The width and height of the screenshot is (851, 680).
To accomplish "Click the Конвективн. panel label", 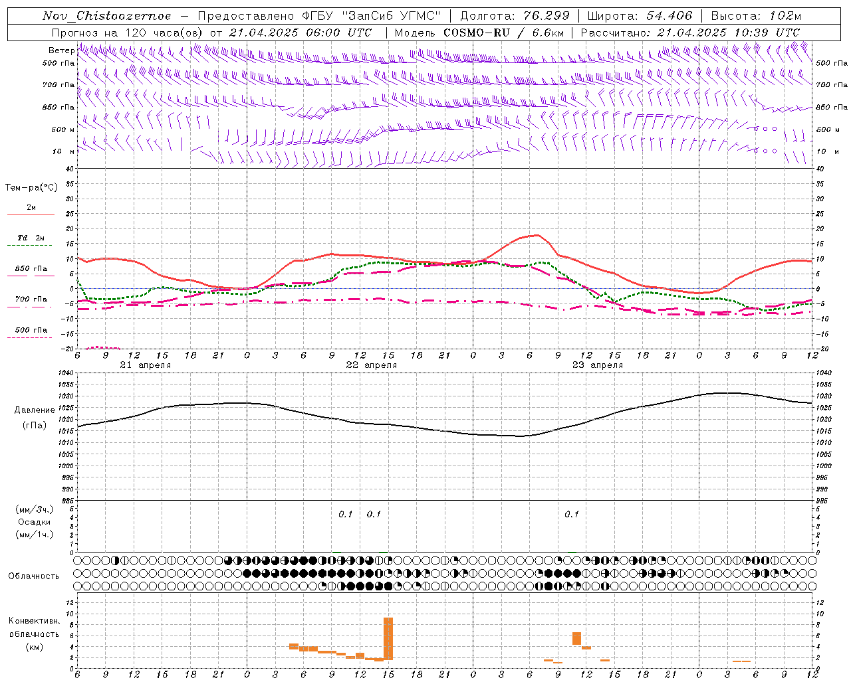I will pyautogui.click(x=34, y=621).
